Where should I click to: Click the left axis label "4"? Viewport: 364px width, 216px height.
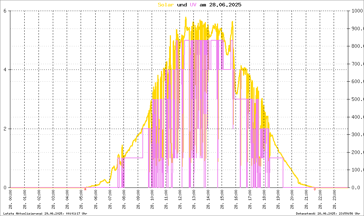5,70
